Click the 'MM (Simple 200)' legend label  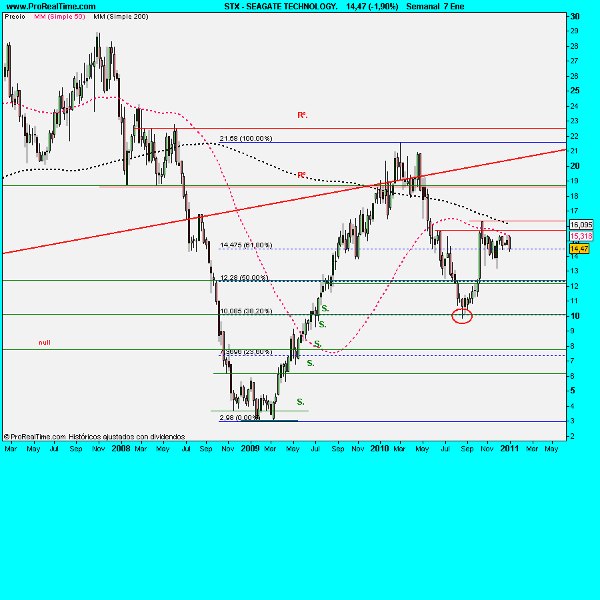[121, 17]
